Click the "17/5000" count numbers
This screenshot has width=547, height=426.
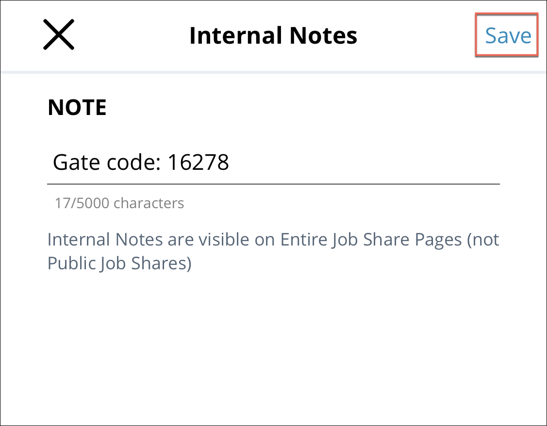pos(83,203)
